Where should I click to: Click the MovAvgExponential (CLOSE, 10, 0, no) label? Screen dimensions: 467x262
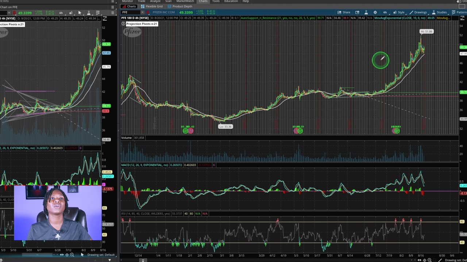coord(400,18)
